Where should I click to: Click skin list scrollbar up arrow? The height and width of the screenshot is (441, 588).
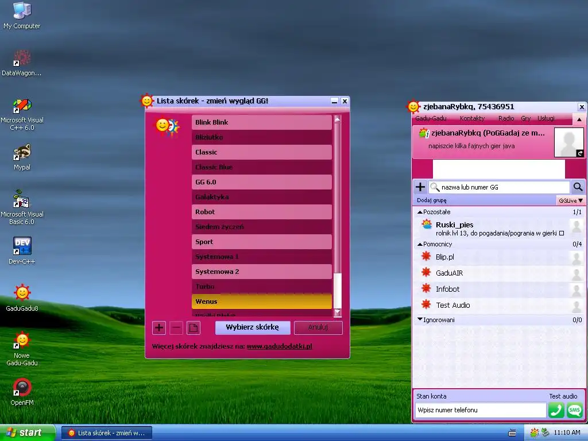click(337, 119)
